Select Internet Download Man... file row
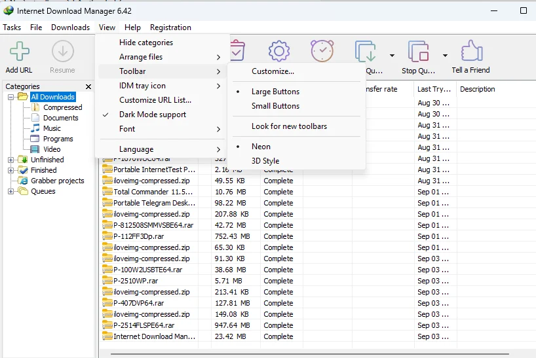The image size is (536, 358). click(318, 336)
